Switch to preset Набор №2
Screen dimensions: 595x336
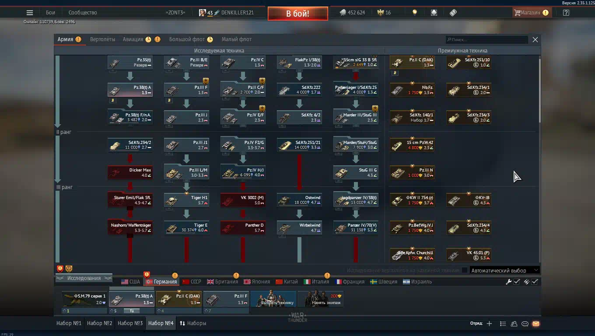tap(100, 323)
